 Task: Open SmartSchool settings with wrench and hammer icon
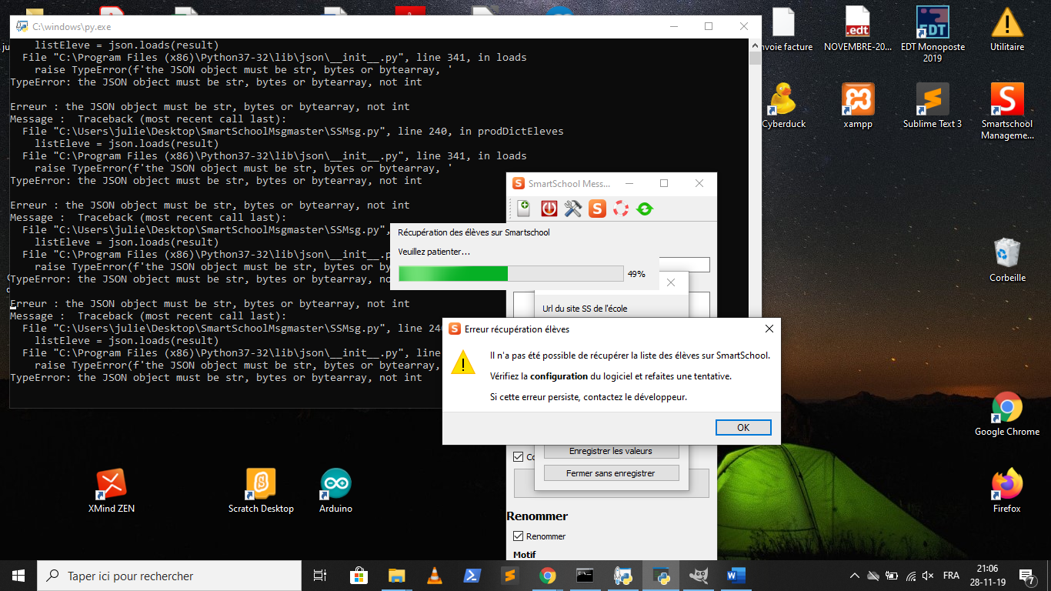(x=572, y=208)
